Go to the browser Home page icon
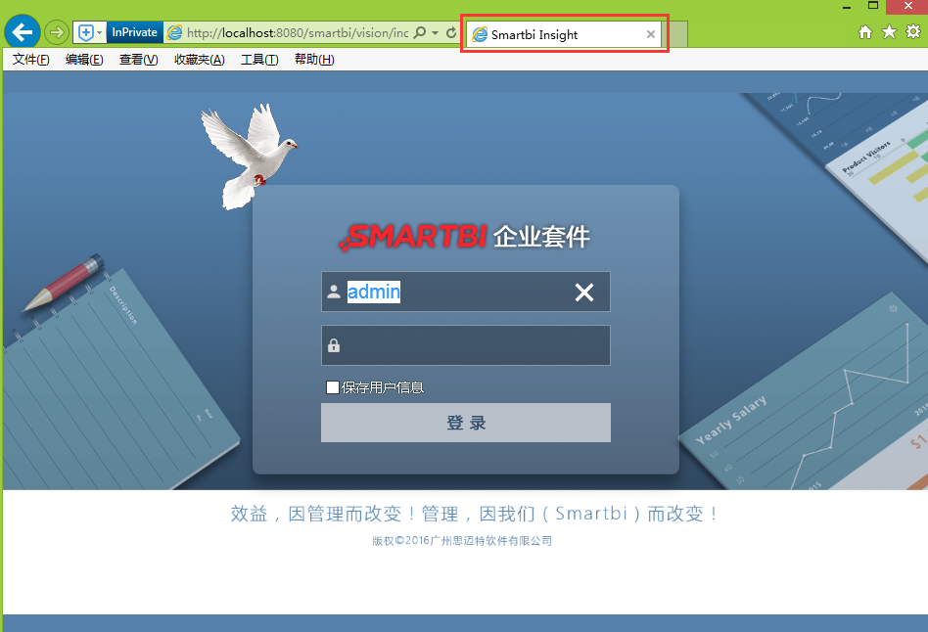928x632 pixels. [x=865, y=32]
